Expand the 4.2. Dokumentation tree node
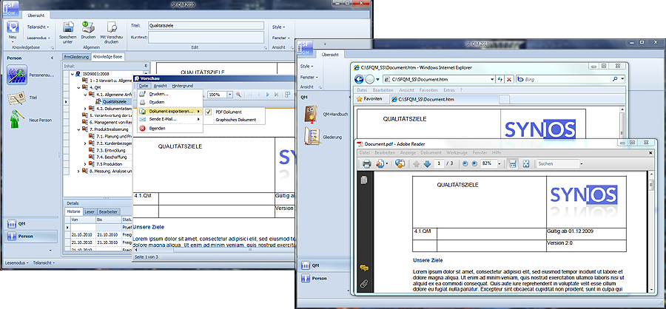Screen dimensions: 666x309 85,108
